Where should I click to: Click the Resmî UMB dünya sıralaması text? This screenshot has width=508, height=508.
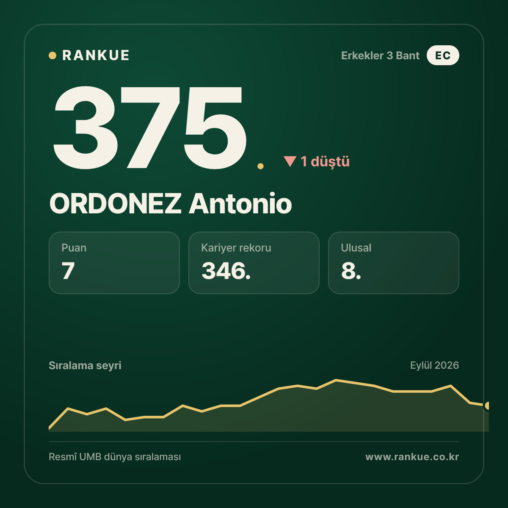click(115, 457)
